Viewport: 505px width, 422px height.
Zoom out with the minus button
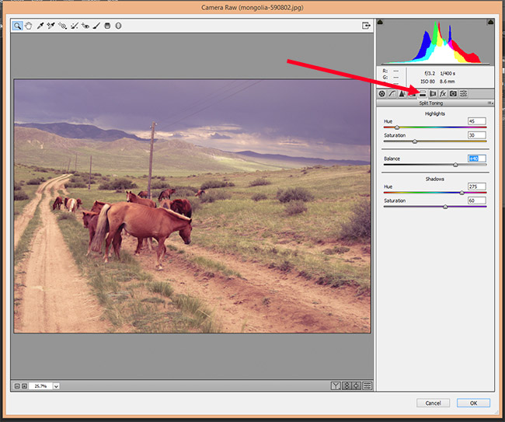[17, 386]
